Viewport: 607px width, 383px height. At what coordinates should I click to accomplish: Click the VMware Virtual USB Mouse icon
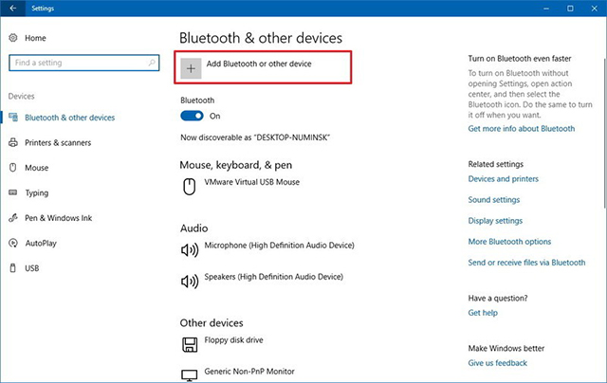[x=190, y=187]
